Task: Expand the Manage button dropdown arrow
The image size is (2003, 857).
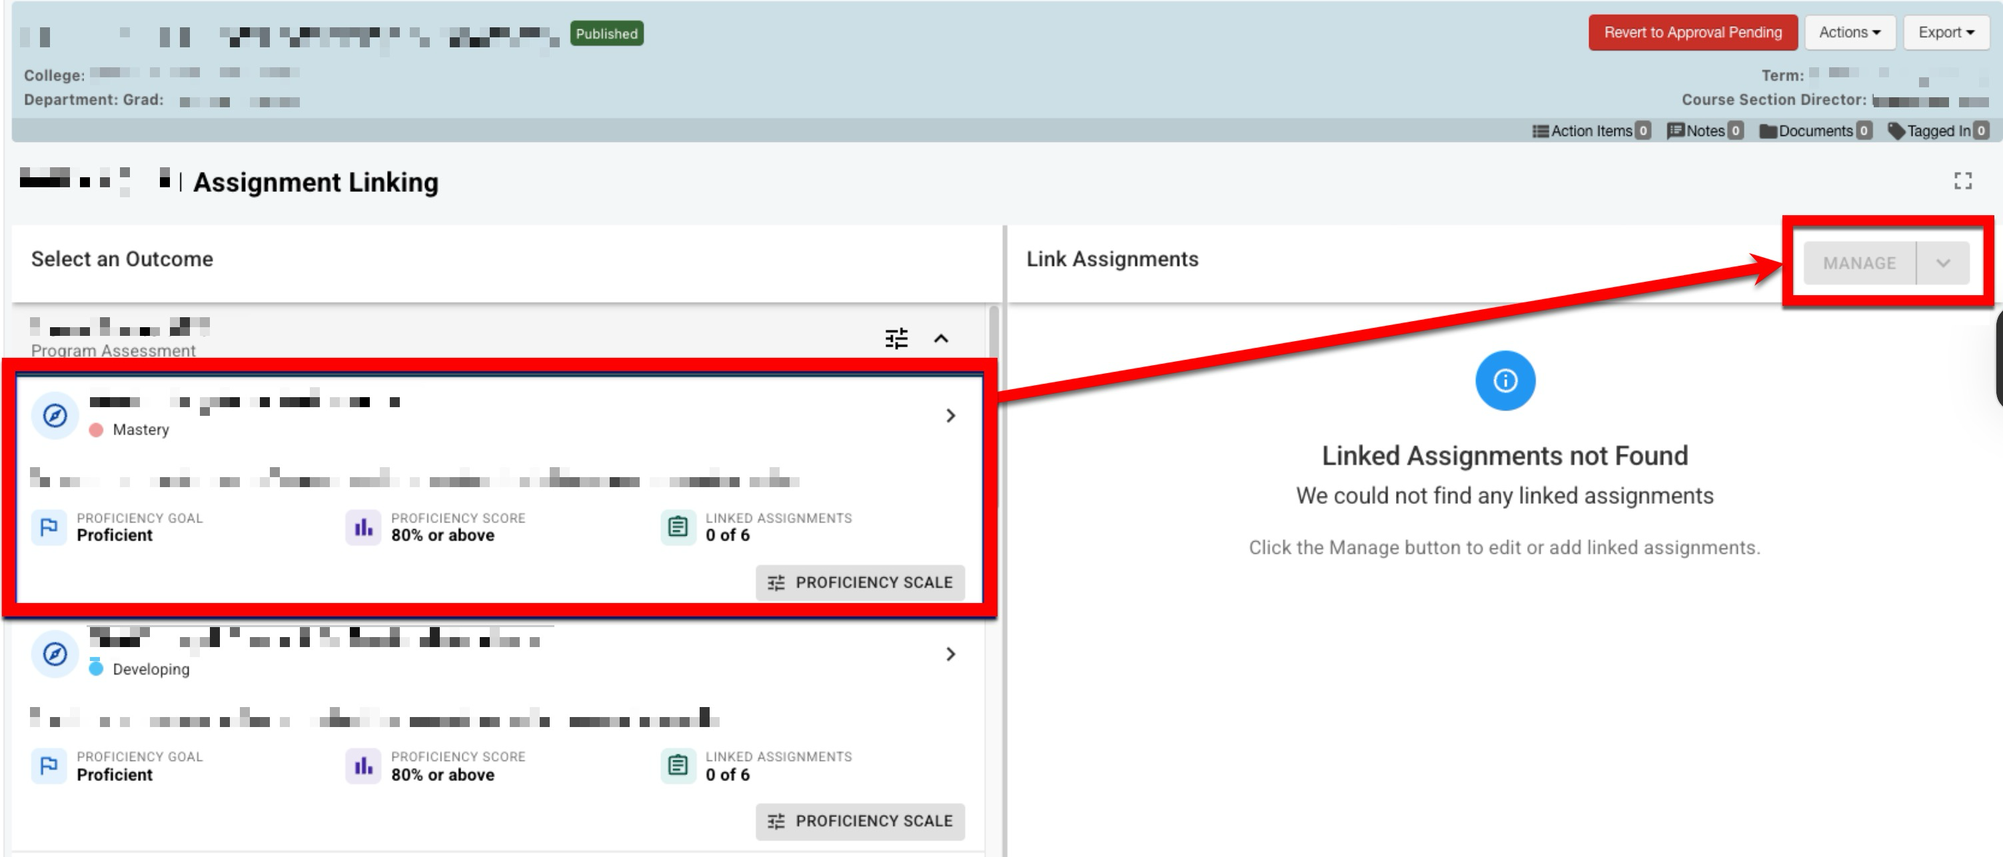Action: pos(1942,263)
